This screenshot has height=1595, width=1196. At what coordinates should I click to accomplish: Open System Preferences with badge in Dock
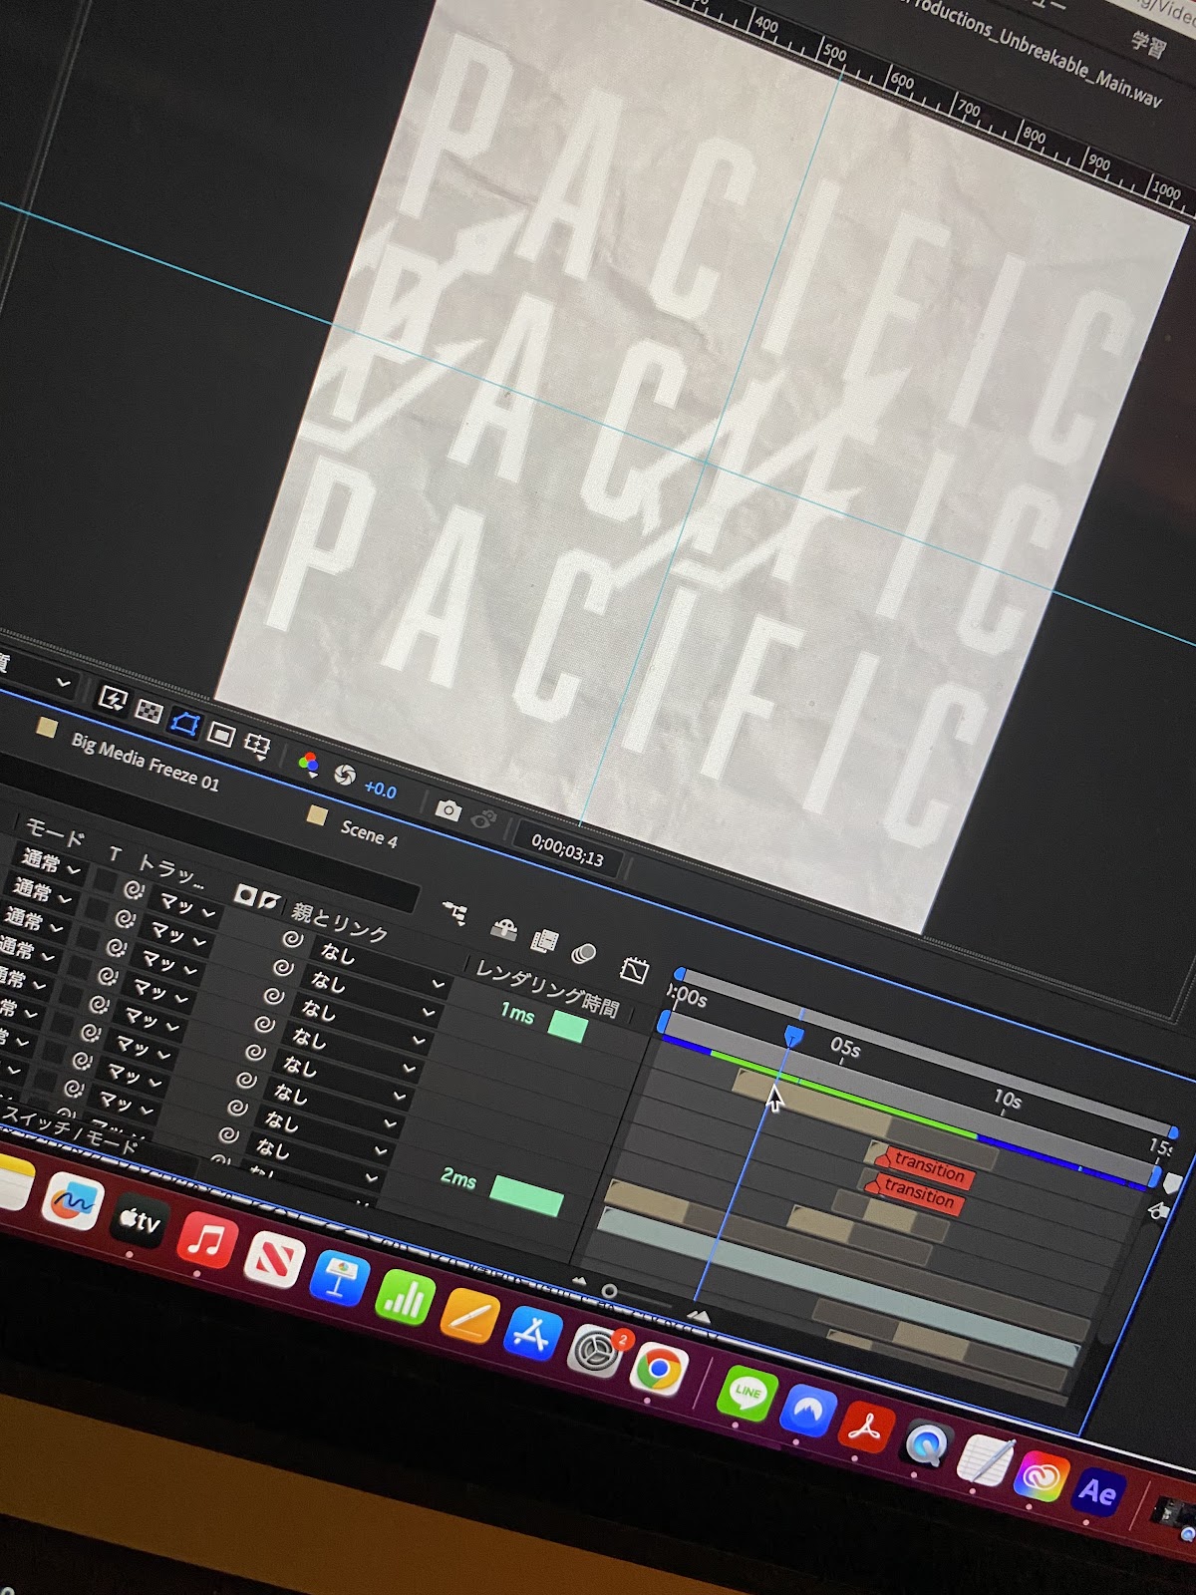tap(596, 1352)
